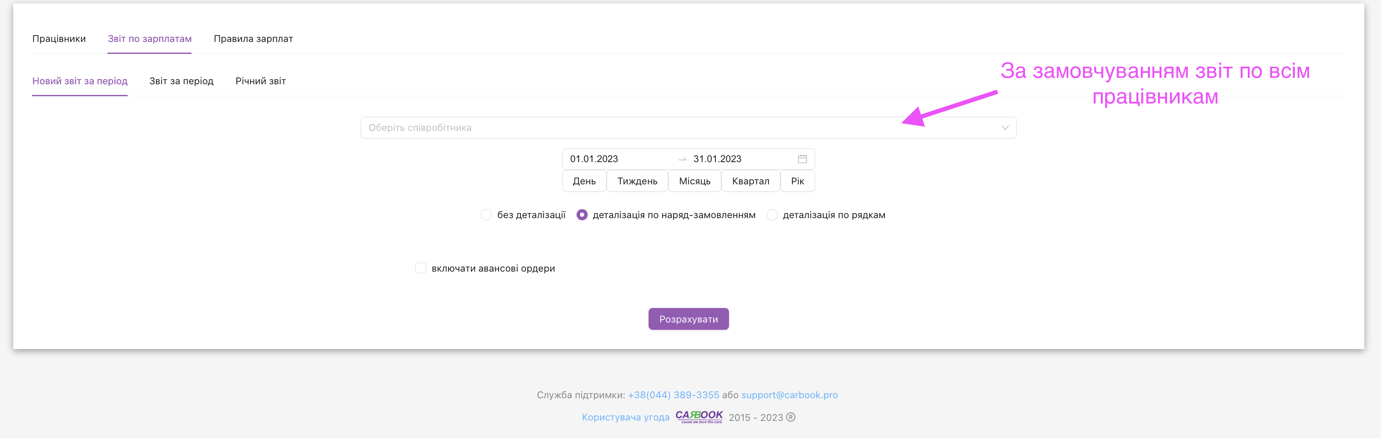Click the 'Оберіть співробітника' select field

(643, 128)
